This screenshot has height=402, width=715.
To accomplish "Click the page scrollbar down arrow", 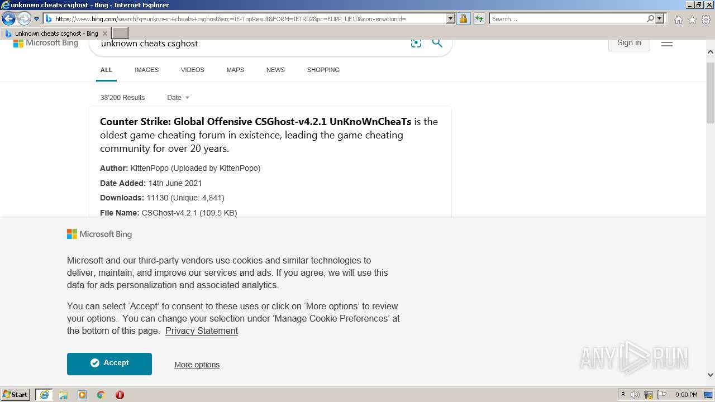I will 711,375.
